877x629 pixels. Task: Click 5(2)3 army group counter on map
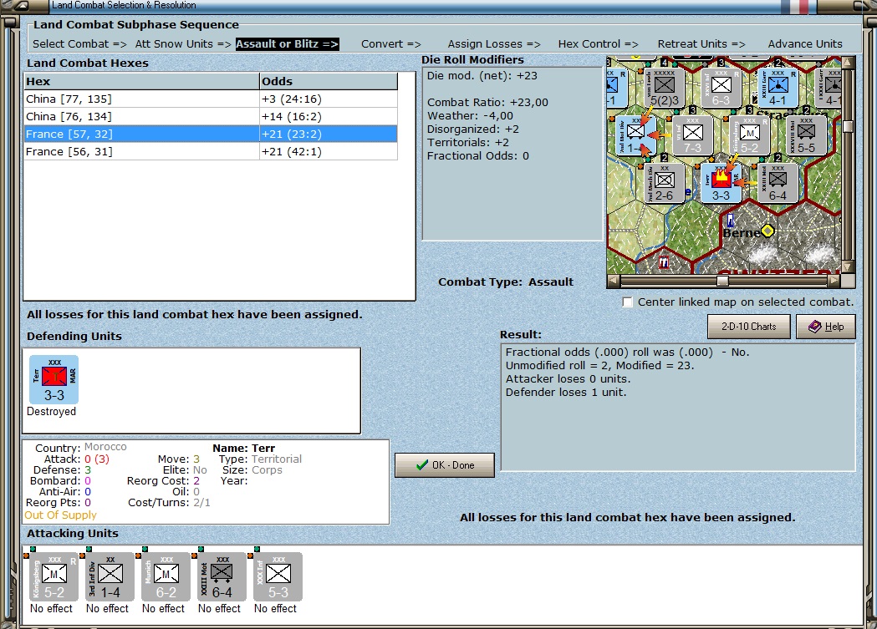(665, 88)
